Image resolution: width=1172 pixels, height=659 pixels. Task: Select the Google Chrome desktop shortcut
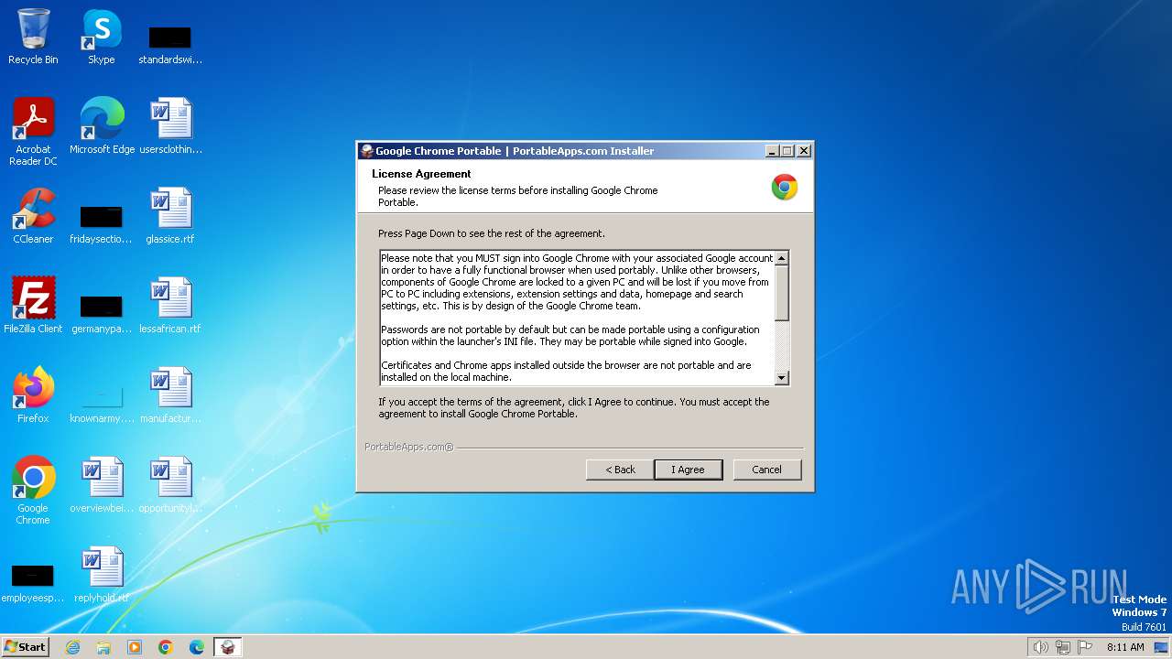pos(33,491)
